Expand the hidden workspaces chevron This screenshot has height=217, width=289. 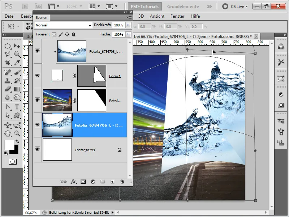point(209,7)
